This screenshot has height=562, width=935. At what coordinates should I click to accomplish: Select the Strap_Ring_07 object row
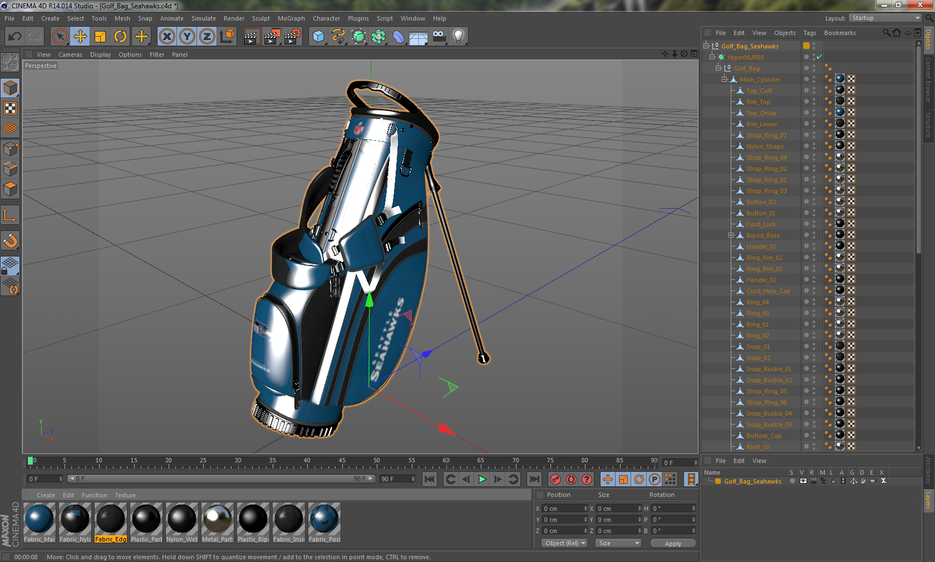[766, 135]
